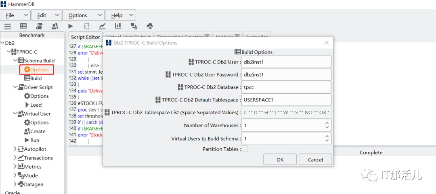This screenshot has height=194, width=436.
Task: Expand the Mode tree node
Action: 15,176
